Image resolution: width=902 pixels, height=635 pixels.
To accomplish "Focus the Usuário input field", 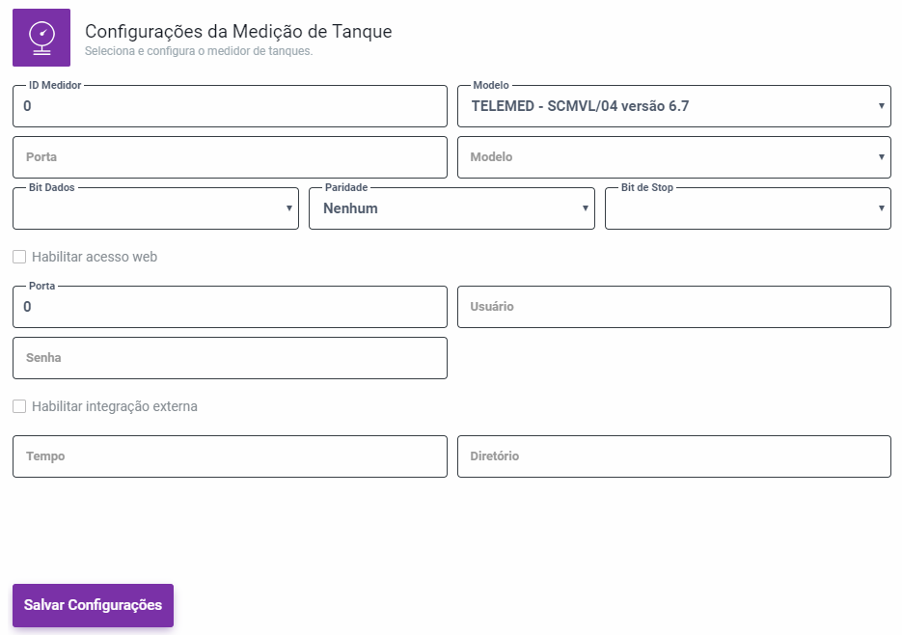I will click(673, 307).
